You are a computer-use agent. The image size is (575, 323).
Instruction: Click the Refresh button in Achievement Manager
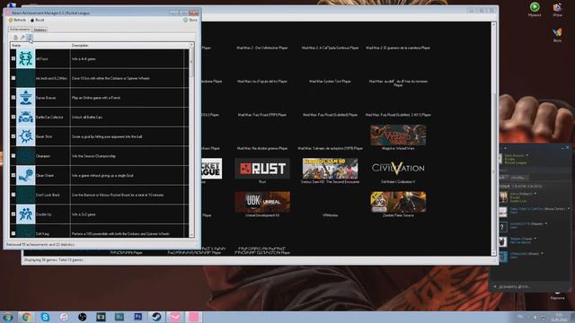17,20
